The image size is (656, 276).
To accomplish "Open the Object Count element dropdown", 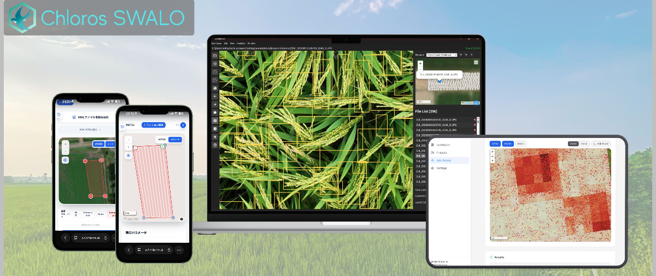I will (442, 55).
